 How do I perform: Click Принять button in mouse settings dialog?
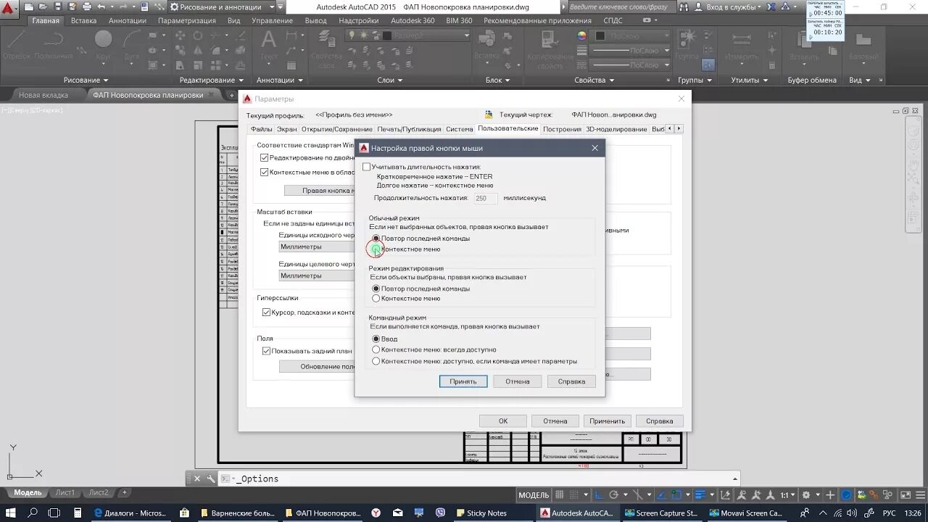pos(463,381)
